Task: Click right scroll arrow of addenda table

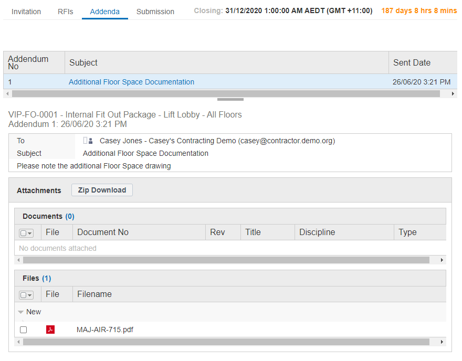Action: (454, 94)
